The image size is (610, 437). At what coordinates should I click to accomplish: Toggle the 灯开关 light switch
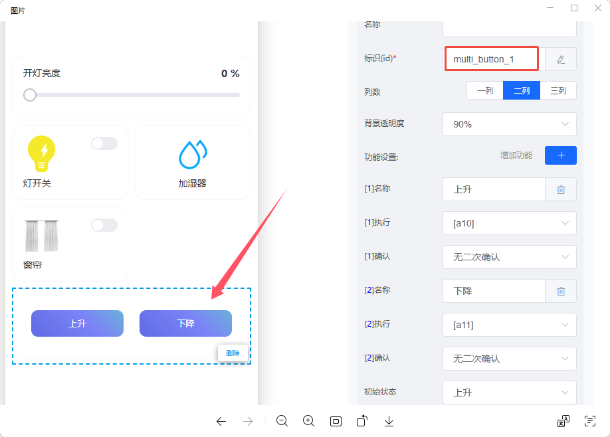point(104,143)
